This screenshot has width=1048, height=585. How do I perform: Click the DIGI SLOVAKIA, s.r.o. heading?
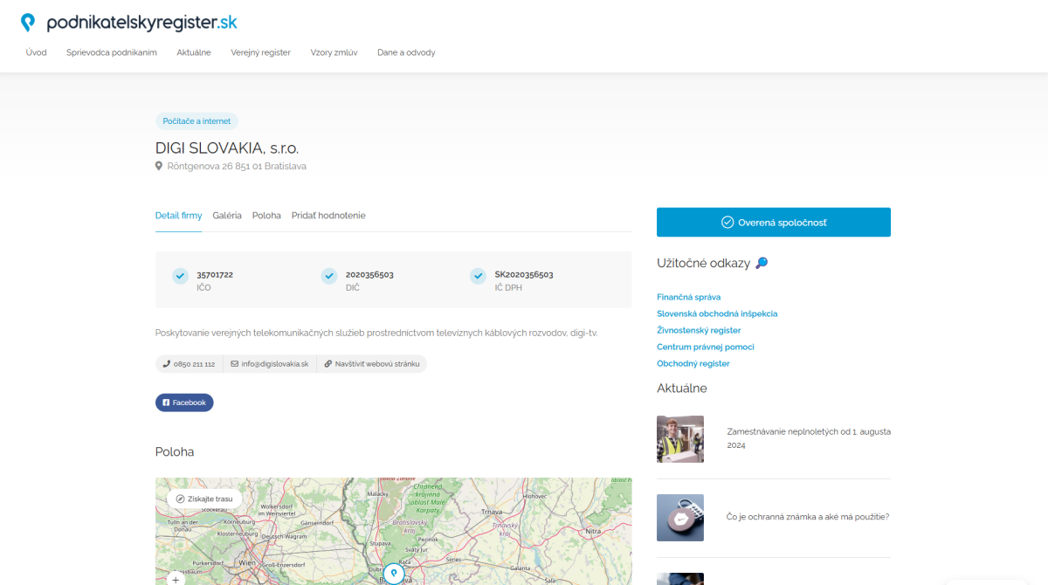[x=227, y=148]
